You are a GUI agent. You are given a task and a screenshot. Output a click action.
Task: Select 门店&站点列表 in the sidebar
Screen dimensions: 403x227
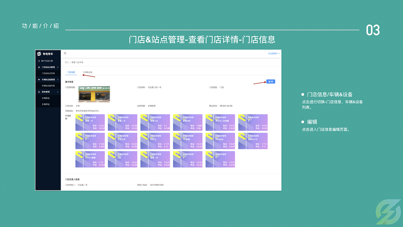pyautogui.click(x=48, y=73)
